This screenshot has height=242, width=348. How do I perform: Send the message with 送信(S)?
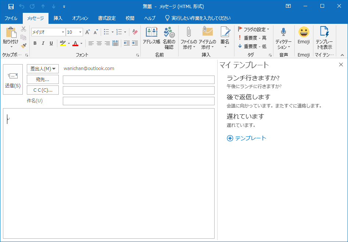tap(13, 80)
